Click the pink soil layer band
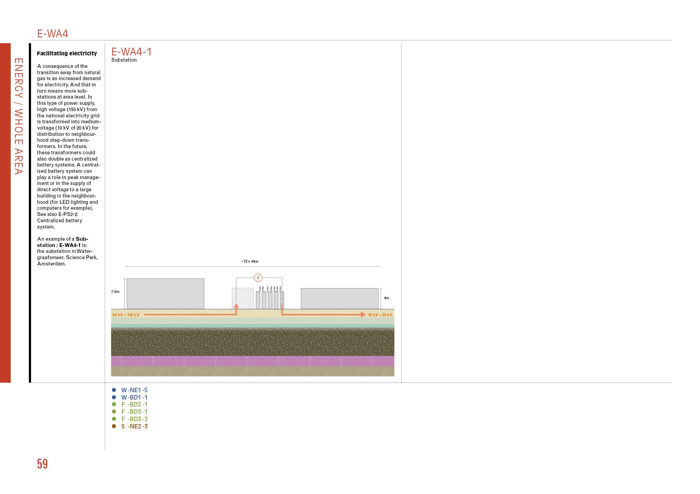Image resolution: width=700 pixels, height=494 pixels. (x=252, y=361)
